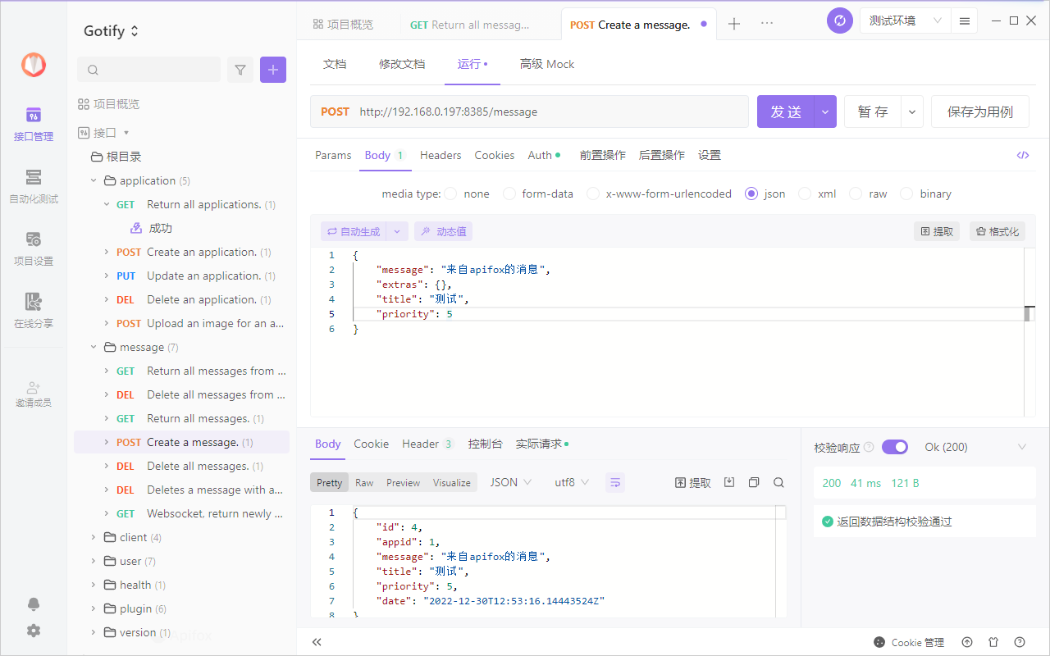The height and width of the screenshot is (656, 1050).
Task: Open the Auth request tab
Action: click(544, 155)
